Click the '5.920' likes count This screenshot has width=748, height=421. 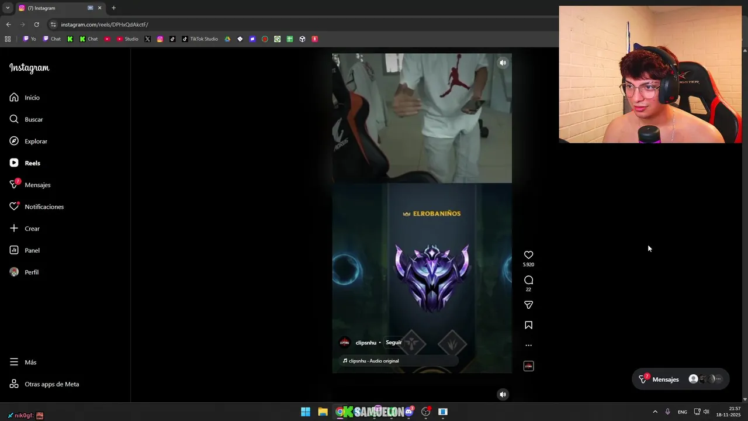528,265
